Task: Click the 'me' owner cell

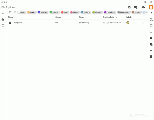Action: [x=56, y=23]
